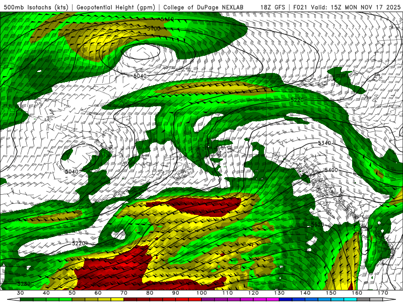Pick the gray swatch under the 160 label
Viewport: 403px width, 302px height.
(x=363, y=299)
